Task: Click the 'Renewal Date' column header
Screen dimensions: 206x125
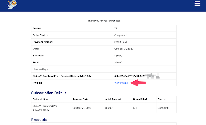Action: click(x=80, y=99)
